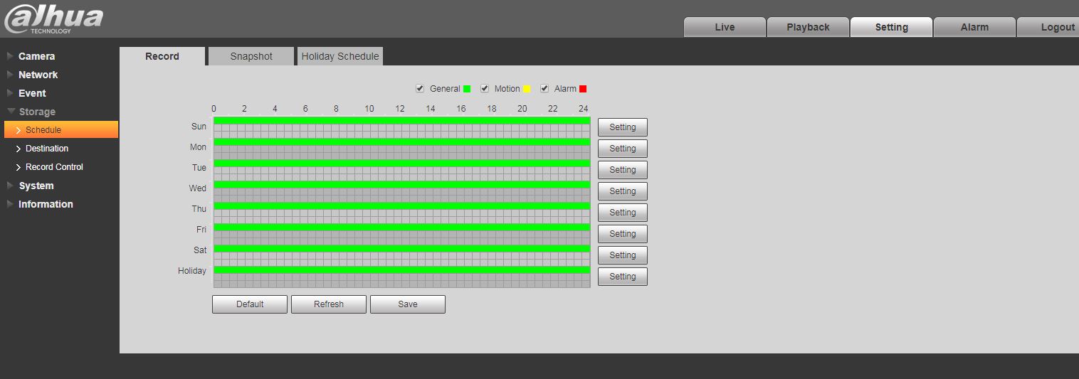Collapse the Storage section triangle
Screen dimensions: 1079x379
pyautogui.click(x=11, y=112)
